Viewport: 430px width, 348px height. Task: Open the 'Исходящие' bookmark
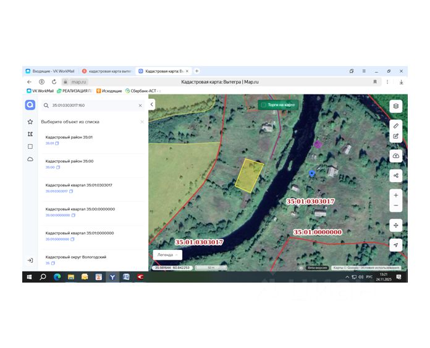[109, 91]
